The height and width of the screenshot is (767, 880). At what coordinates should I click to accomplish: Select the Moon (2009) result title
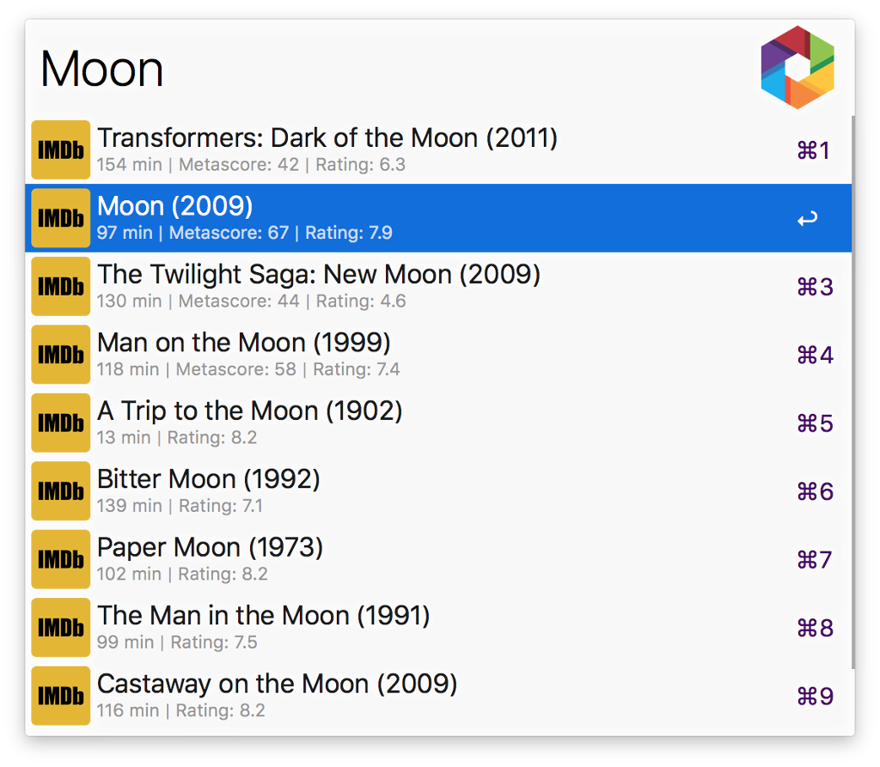[175, 207]
